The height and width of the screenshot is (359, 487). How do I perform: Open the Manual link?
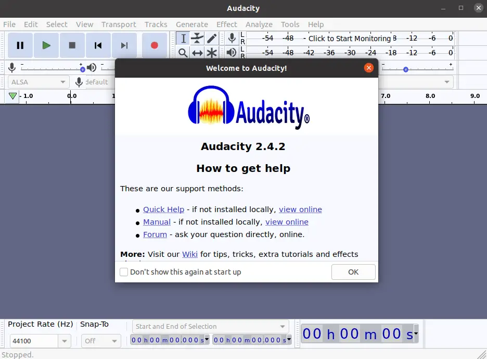coord(157,222)
